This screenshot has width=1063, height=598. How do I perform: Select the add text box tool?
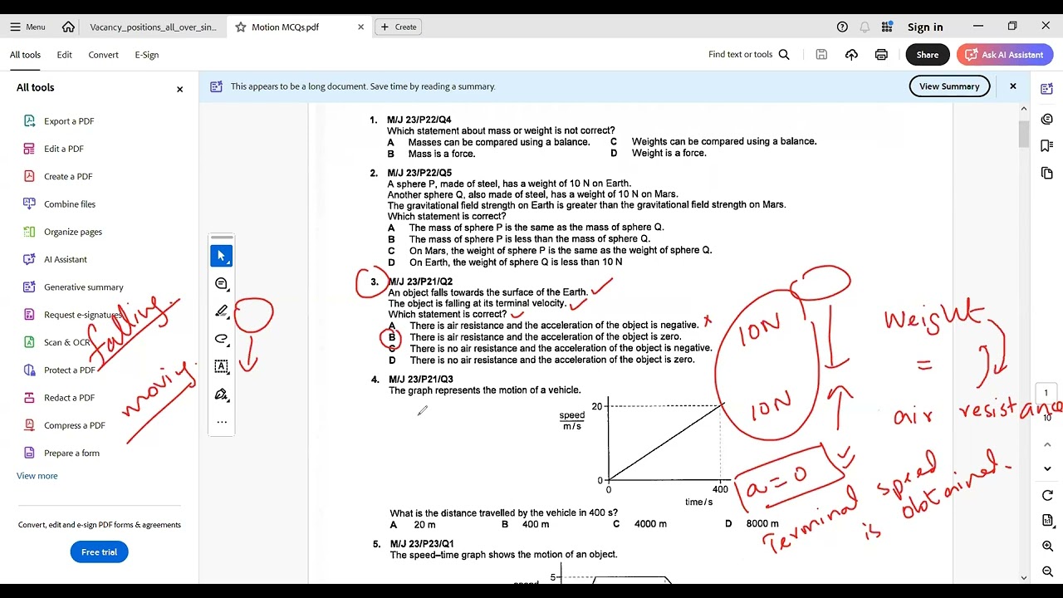(x=222, y=366)
